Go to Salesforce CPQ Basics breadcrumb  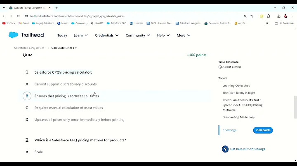(29, 48)
